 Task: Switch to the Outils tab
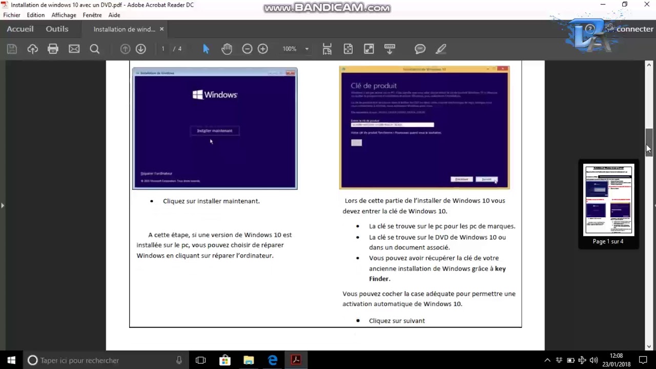tap(57, 29)
